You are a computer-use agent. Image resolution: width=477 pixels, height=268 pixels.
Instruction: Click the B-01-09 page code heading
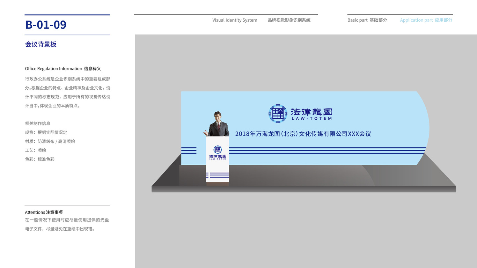click(x=46, y=25)
